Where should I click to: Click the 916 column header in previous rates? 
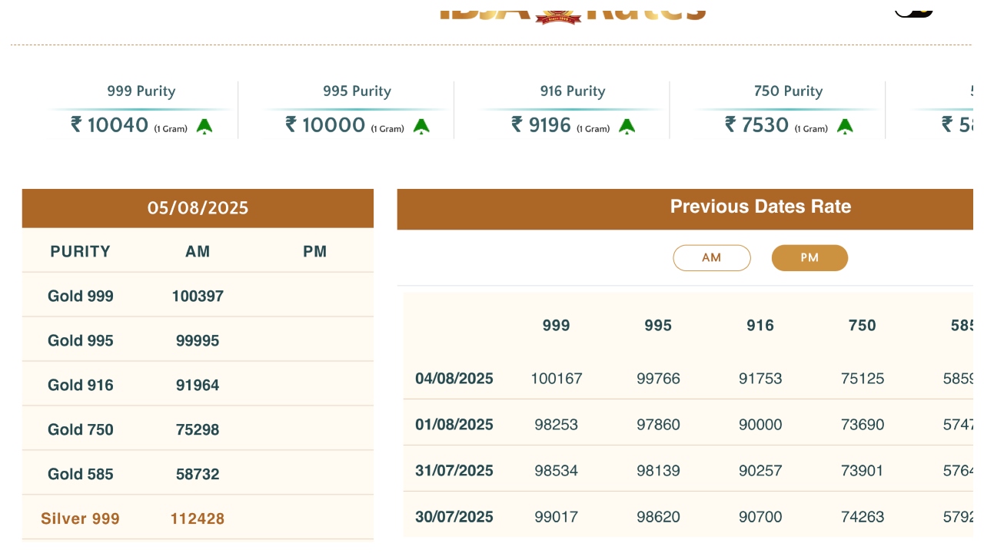click(x=760, y=326)
